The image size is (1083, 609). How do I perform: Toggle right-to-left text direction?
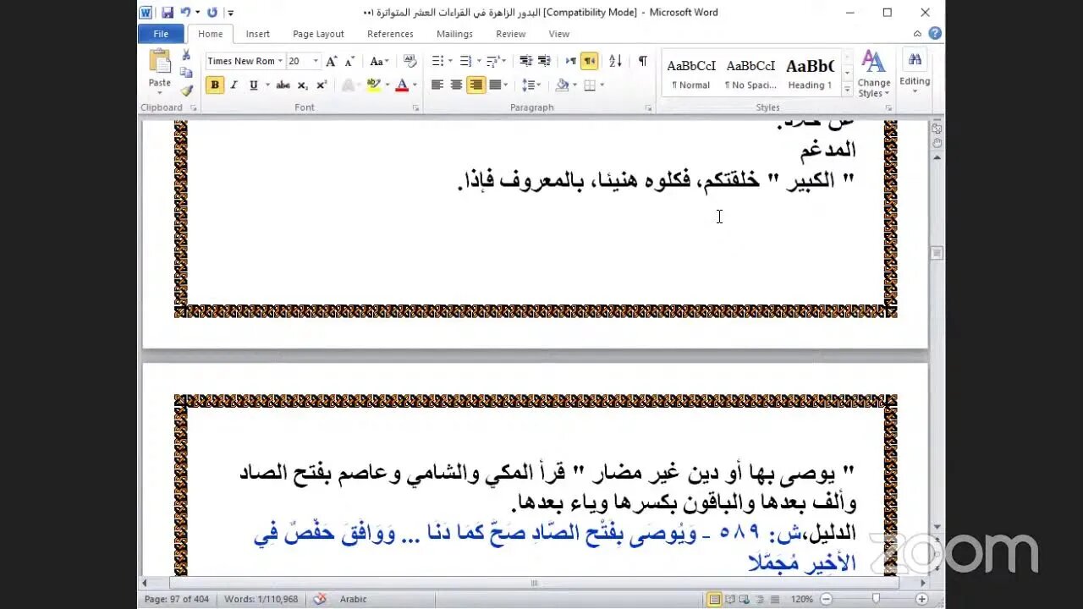pyautogui.click(x=590, y=61)
